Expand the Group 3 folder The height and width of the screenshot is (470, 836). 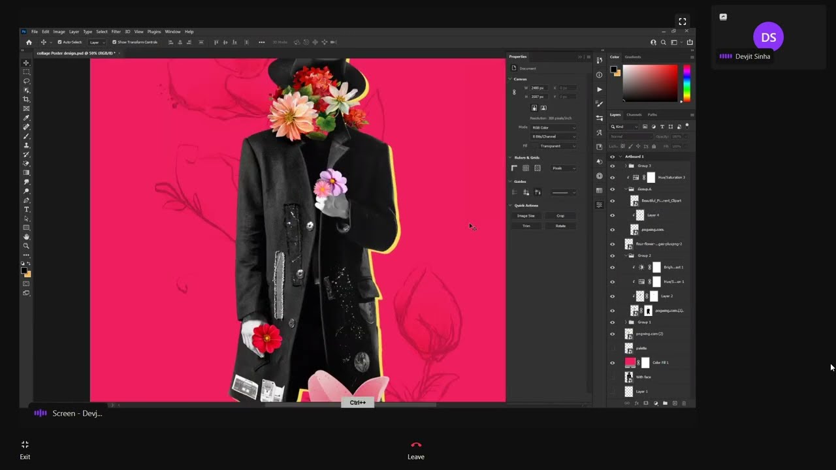pos(626,166)
